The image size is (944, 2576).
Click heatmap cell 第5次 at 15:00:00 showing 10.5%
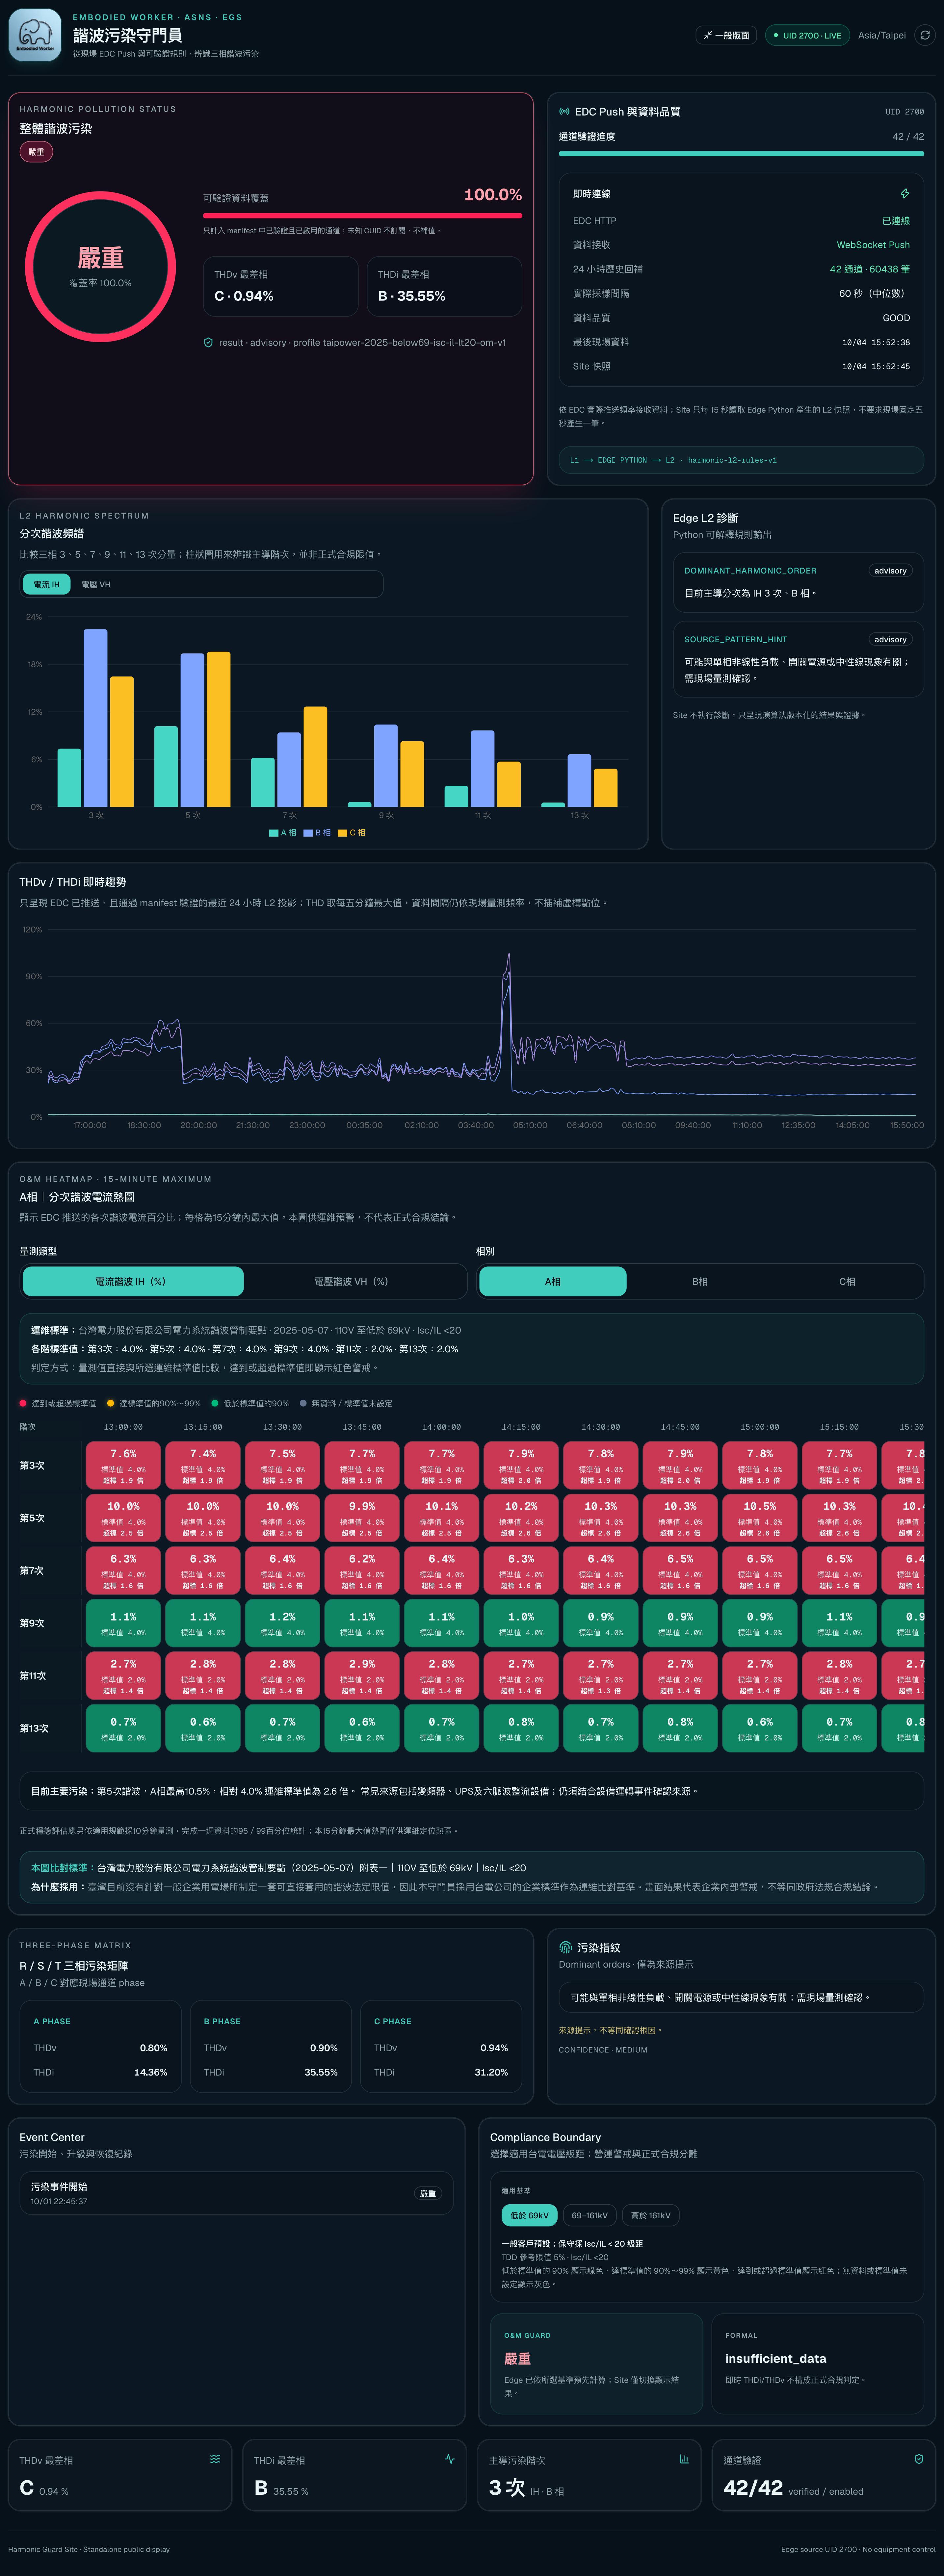(760, 1518)
